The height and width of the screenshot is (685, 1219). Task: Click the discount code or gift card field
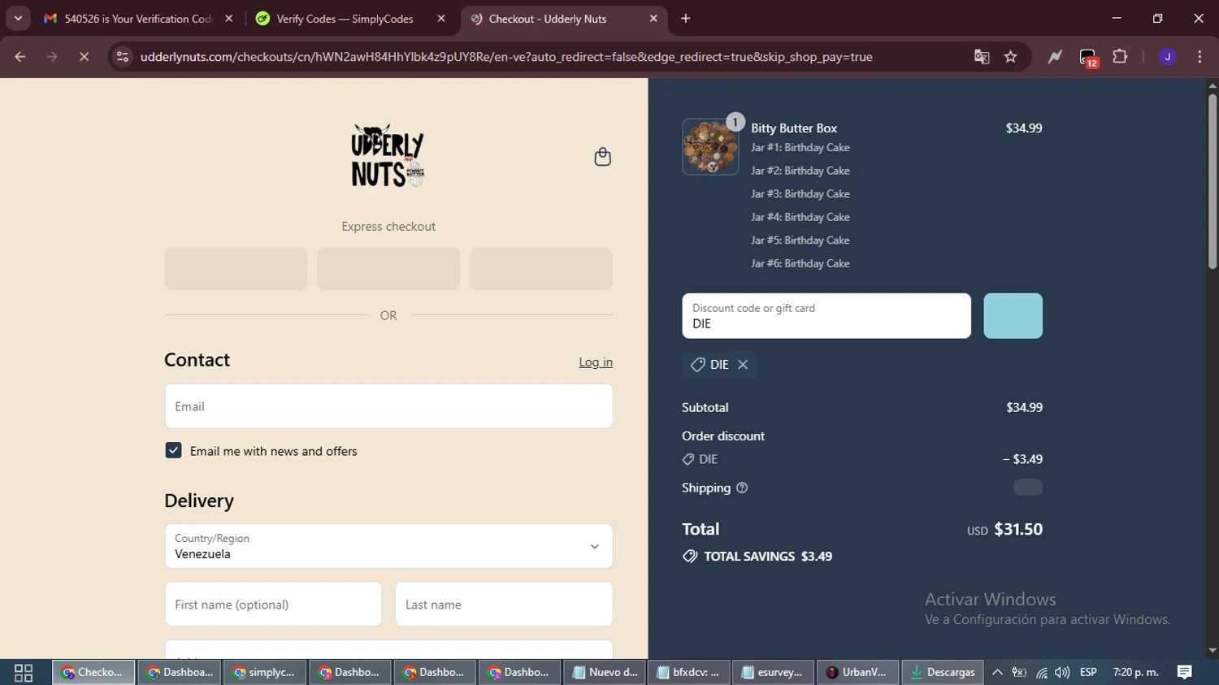[826, 316]
